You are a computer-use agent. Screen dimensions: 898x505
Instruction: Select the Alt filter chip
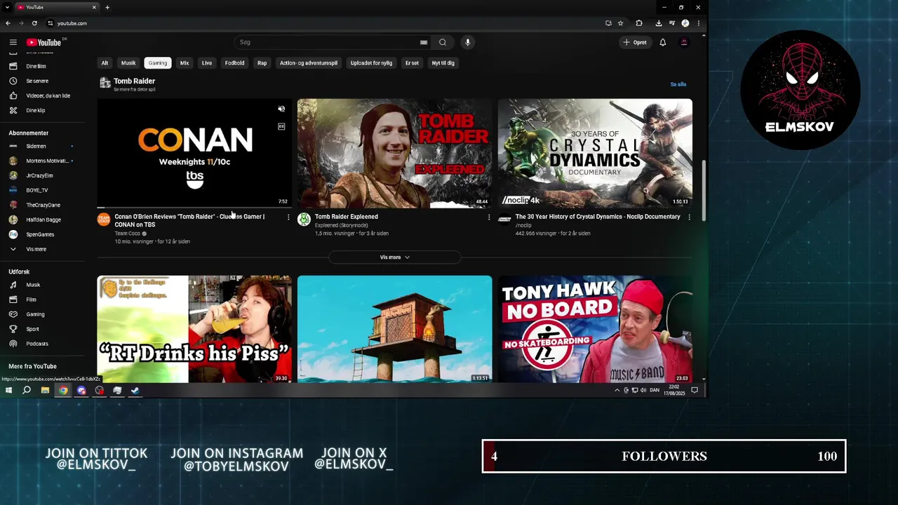(105, 63)
